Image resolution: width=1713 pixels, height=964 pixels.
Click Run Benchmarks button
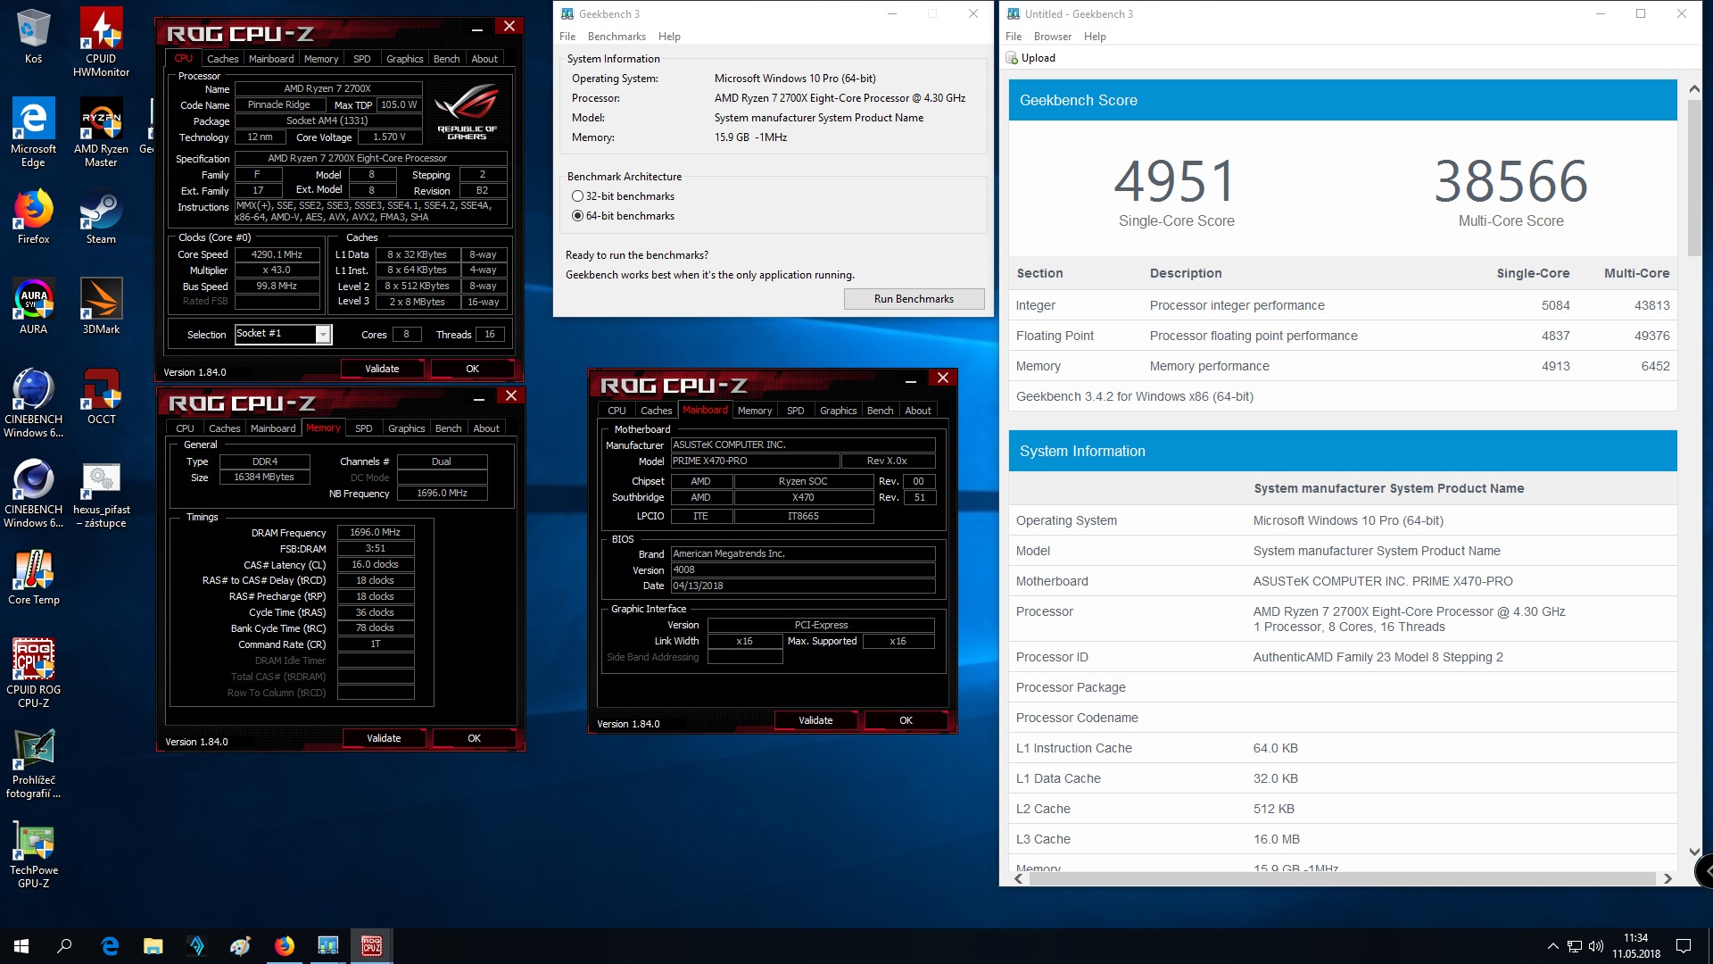tap(914, 299)
